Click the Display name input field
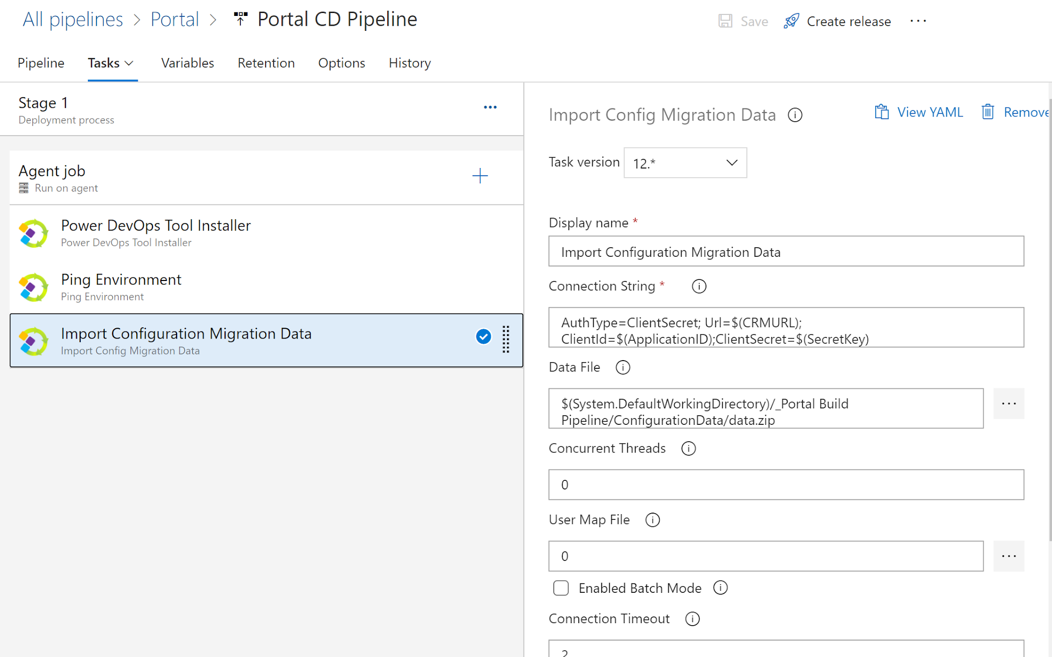This screenshot has height=657, width=1052. click(786, 252)
